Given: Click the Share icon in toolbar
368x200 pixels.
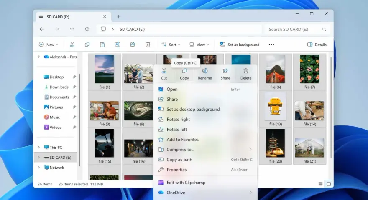Looking at the screenshot, I should coord(133,45).
